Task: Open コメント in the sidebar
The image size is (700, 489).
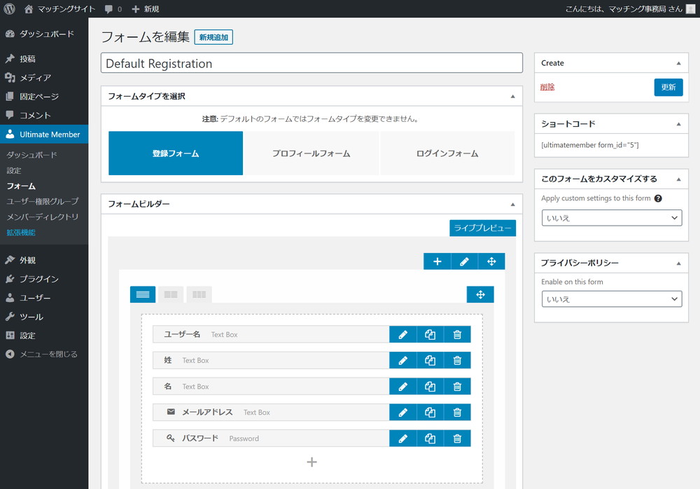Action: [x=44, y=115]
